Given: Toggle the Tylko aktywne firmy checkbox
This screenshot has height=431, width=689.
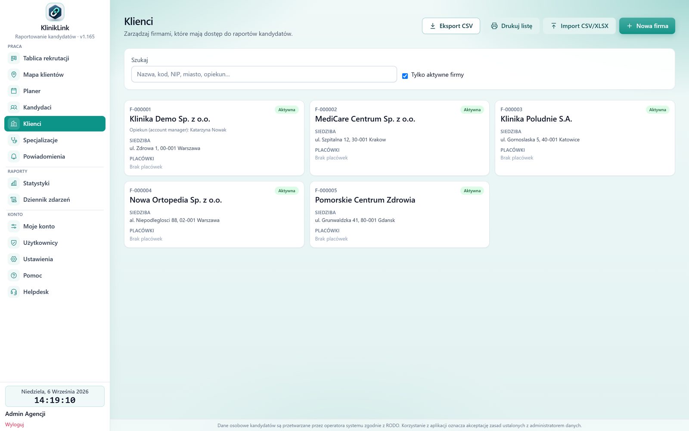Looking at the screenshot, I should (x=405, y=76).
